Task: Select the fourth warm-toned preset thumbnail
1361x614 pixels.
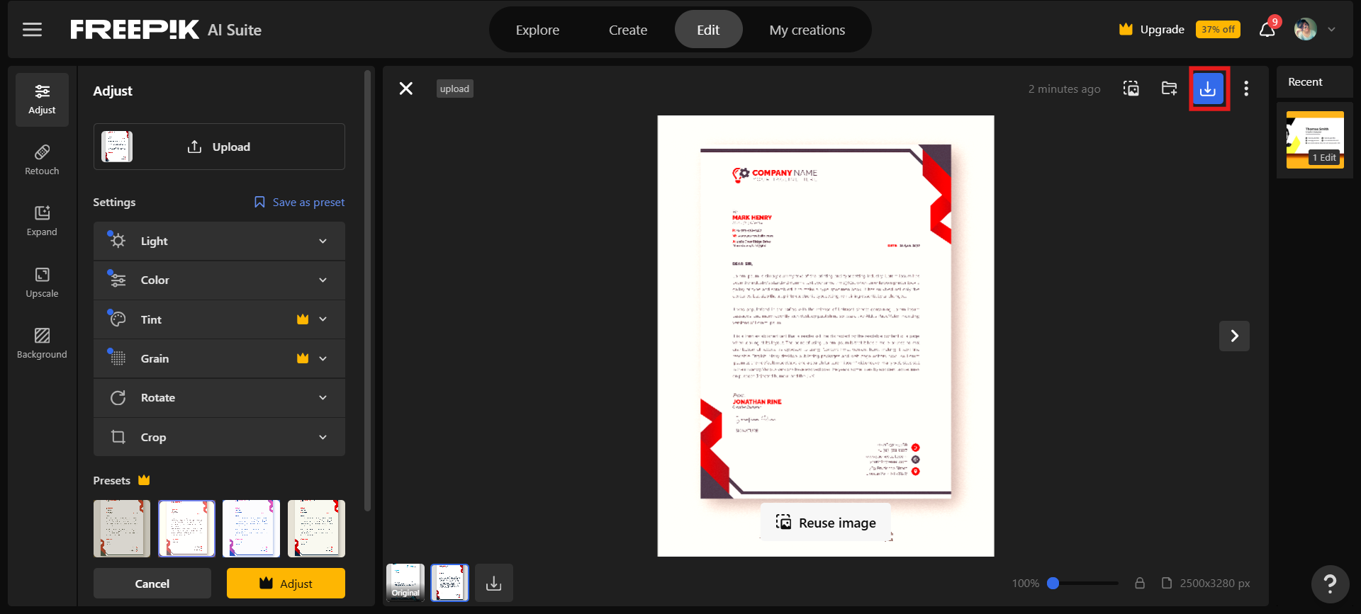Action: click(x=316, y=528)
